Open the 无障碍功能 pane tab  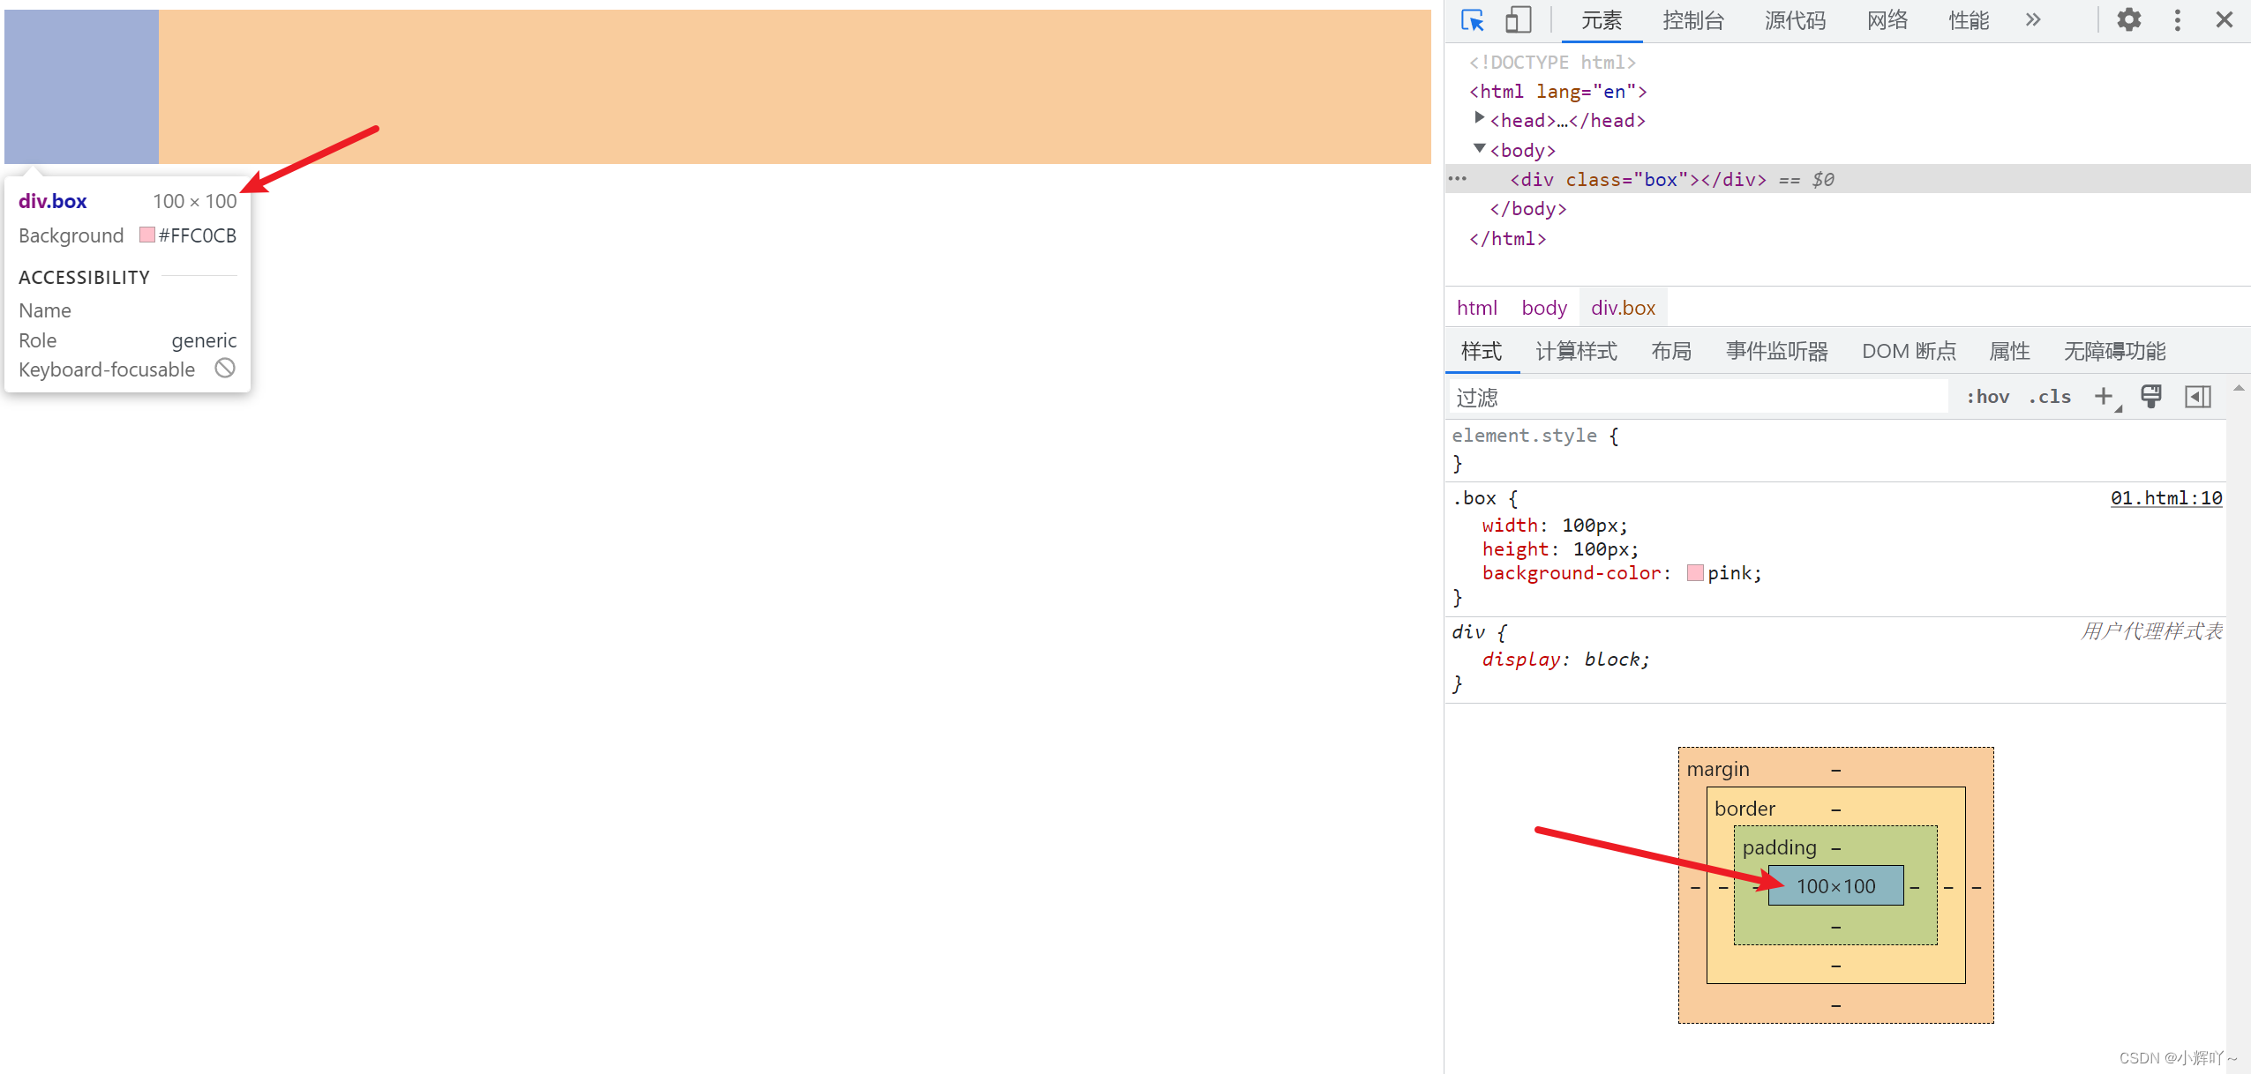2114,351
